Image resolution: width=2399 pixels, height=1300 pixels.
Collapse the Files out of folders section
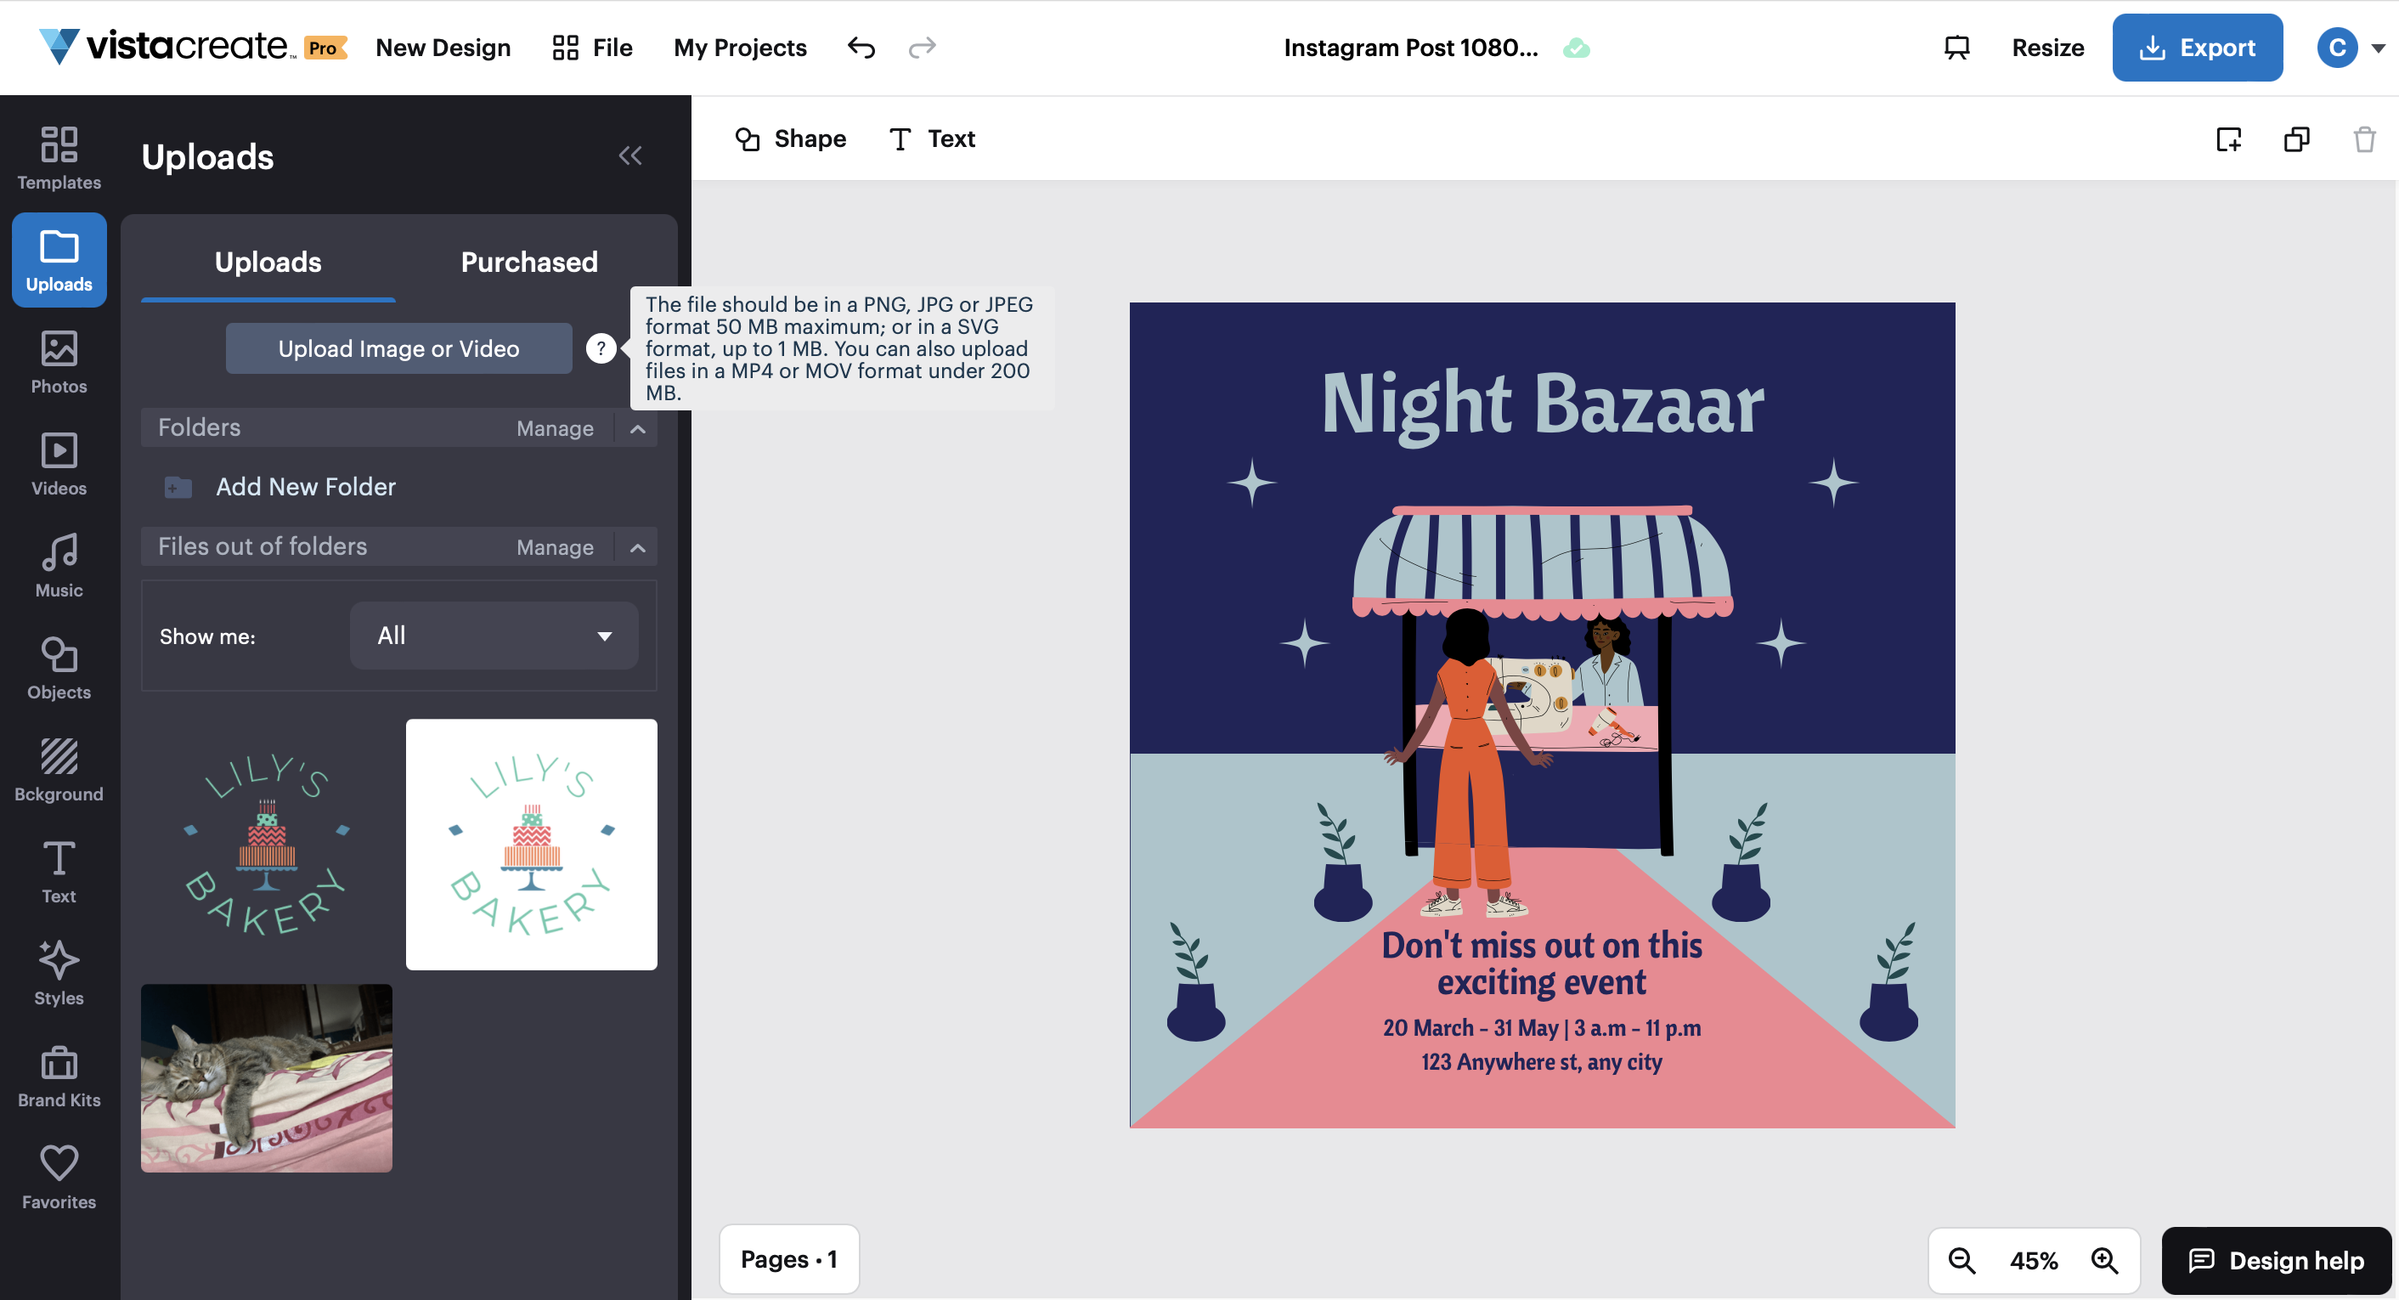[x=638, y=547]
